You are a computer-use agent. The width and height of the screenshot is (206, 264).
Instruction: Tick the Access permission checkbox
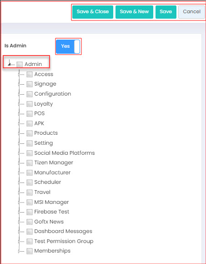pyautogui.click(x=30, y=74)
